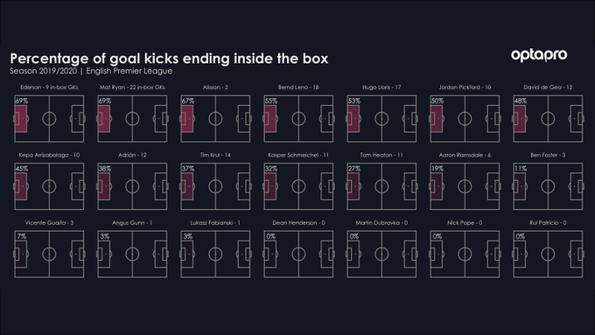Click Vicente Guaita's 7% pitch chart
Viewport: 595px width, 335px height.
pyautogui.click(x=49, y=255)
